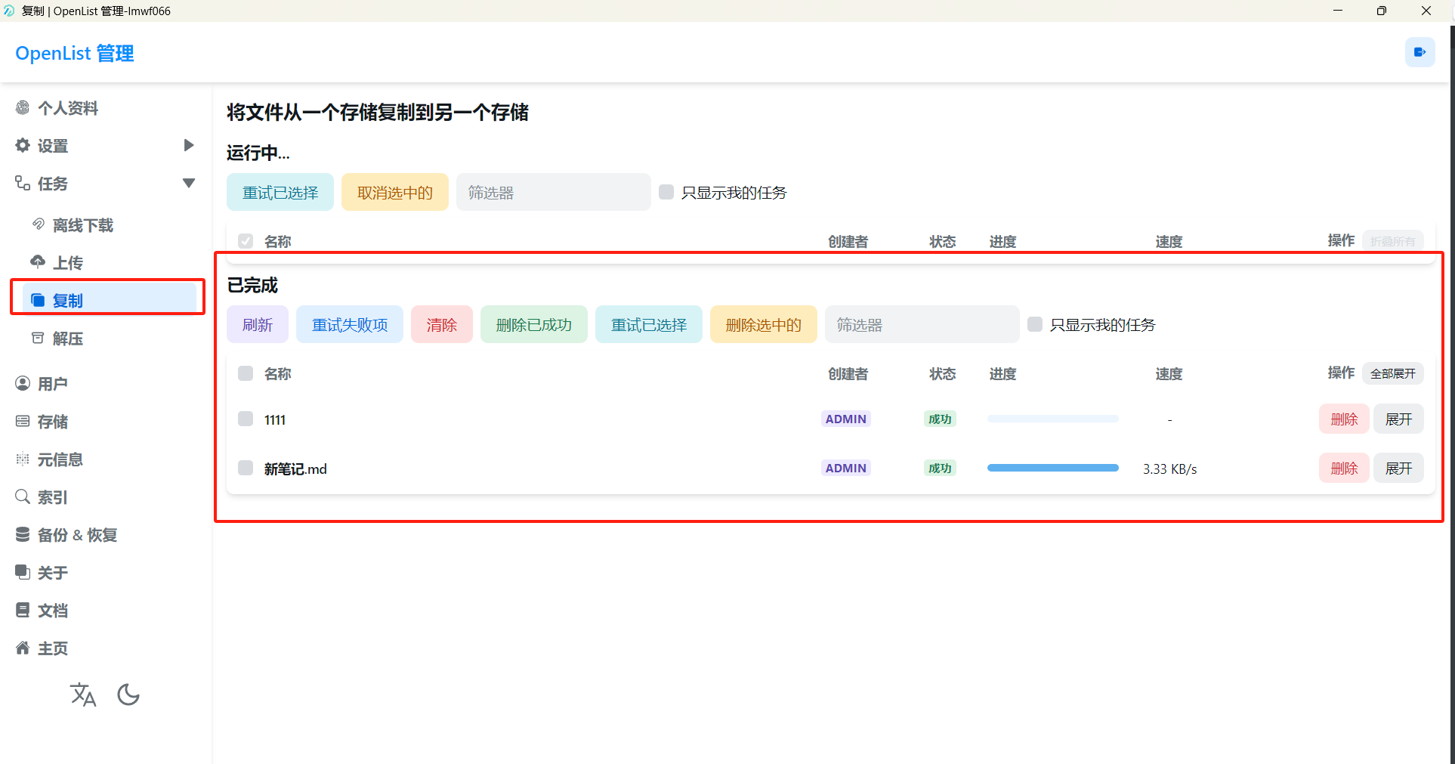1455x764 pixels.
Task: Click the OpenList 管理 title link
Action: pyautogui.click(x=75, y=53)
